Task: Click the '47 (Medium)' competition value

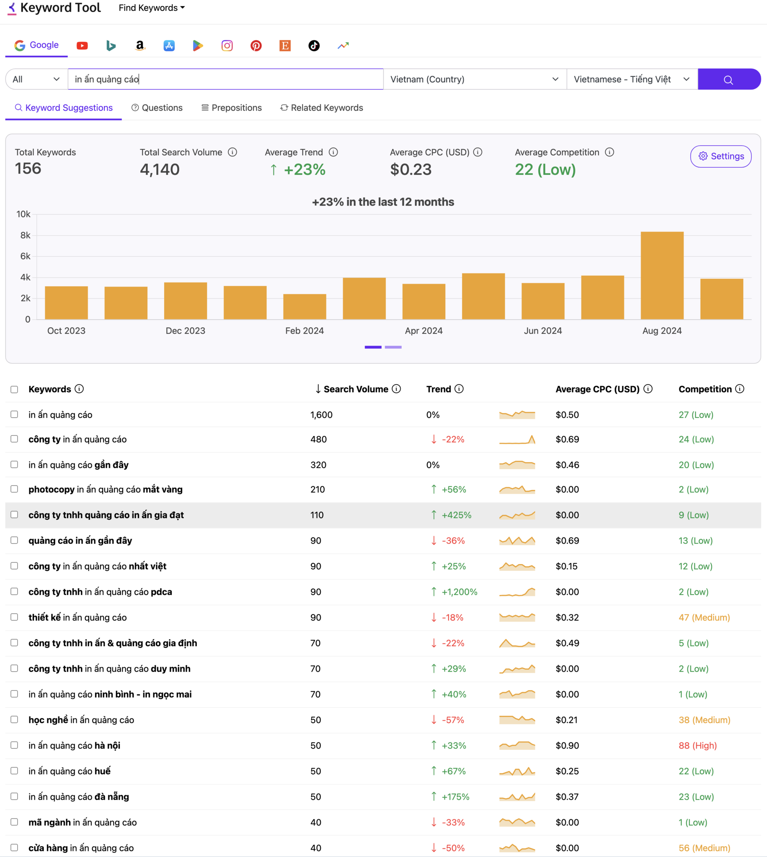Action: 704,618
